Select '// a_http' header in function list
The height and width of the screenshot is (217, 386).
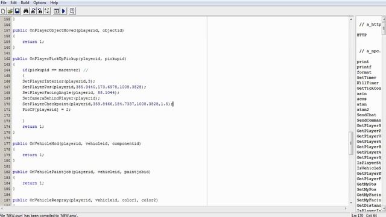click(x=370, y=25)
